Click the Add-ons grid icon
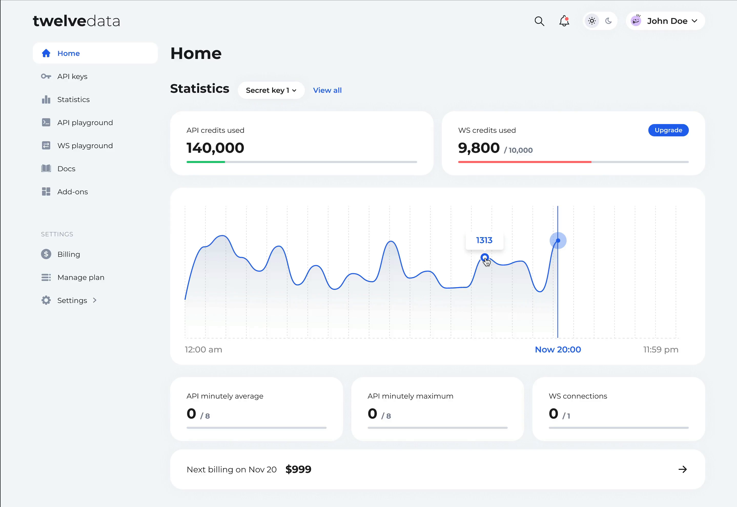This screenshot has width=737, height=507. (x=46, y=191)
